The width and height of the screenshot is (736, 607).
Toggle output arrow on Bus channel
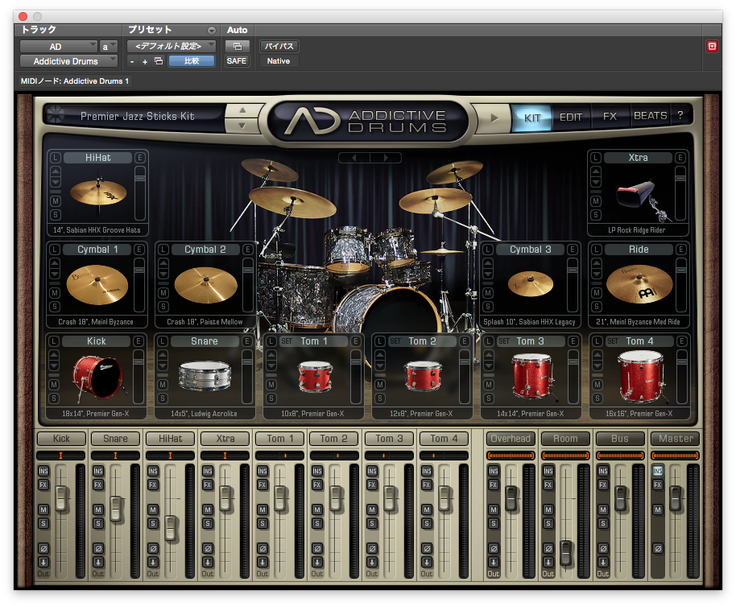tap(603, 561)
